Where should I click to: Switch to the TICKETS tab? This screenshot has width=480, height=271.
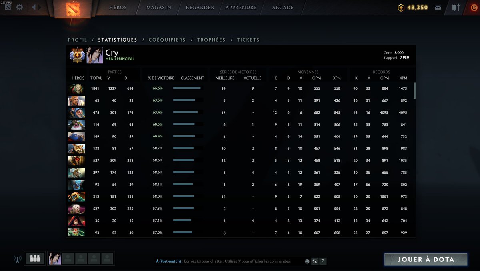point(248,40)
